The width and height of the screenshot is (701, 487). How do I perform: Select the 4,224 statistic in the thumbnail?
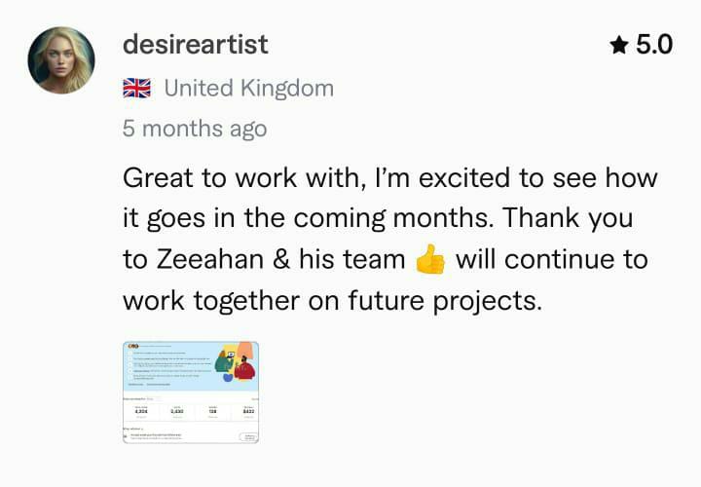(x=141, y=411)
